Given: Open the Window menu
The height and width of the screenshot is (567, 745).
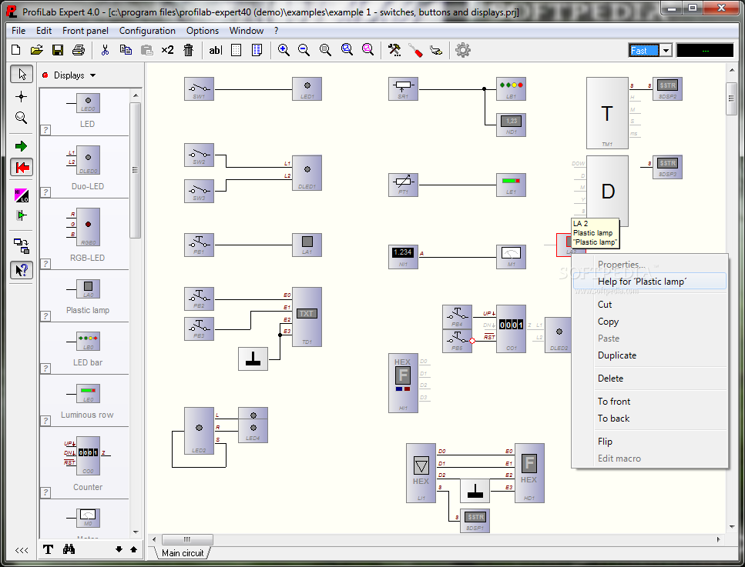Looking at the screenshot, I should tap(246, 30).
